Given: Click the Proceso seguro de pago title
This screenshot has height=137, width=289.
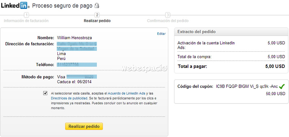Looking at the screenshot, I should 62,6.
